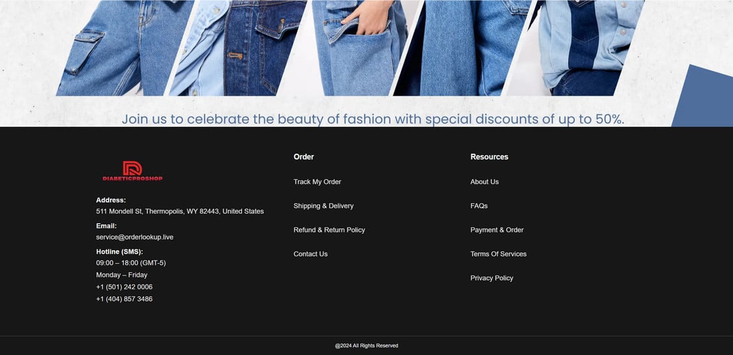733x355 pixels.
Task: Click the Contact Us link
Action: click(x=310, y=254)
